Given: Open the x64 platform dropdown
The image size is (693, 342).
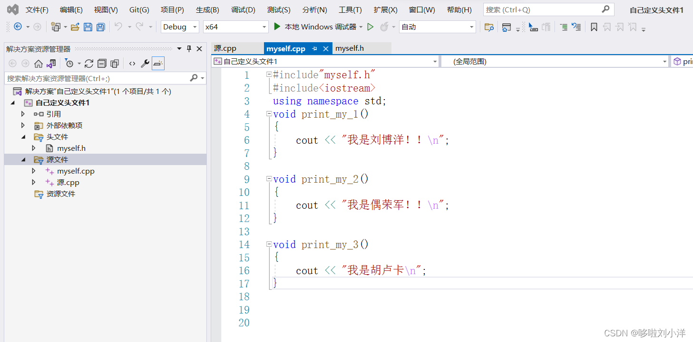Looking at the screenshot, I should click(x=236, y=27).
